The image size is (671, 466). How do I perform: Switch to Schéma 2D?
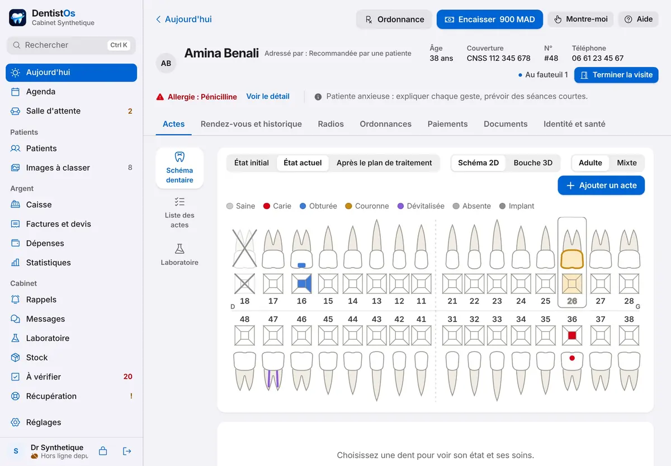[478, 163]
